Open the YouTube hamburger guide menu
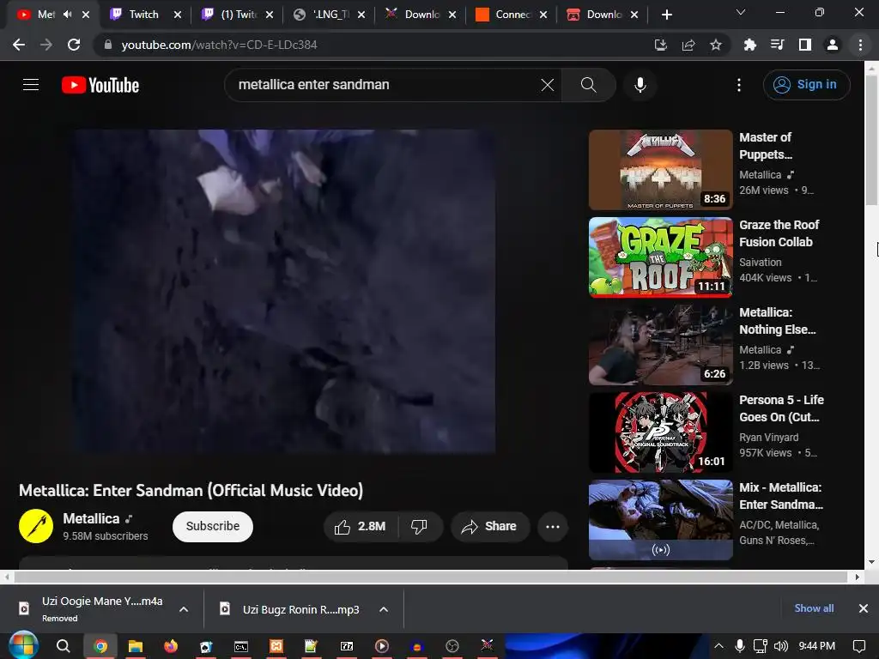879x659 pixels. (x=31, y=85)
